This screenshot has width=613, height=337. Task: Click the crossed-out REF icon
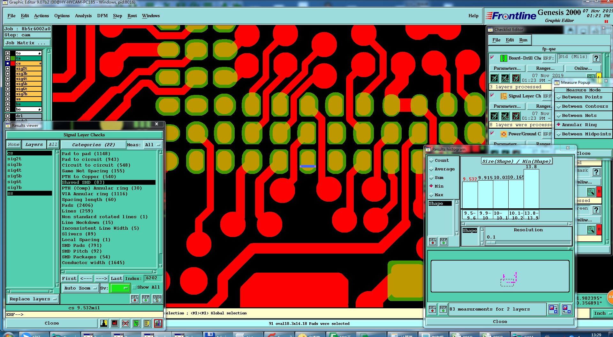(125, 323)
